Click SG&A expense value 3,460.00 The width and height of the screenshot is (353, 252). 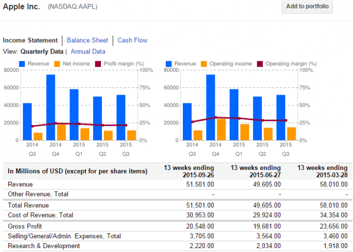pyautogui.click(x=335, y=236)
